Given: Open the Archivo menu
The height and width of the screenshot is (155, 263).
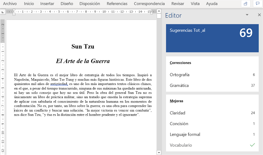Looking at the screenshot, I should pyautogui.click(x=10, y=4).
